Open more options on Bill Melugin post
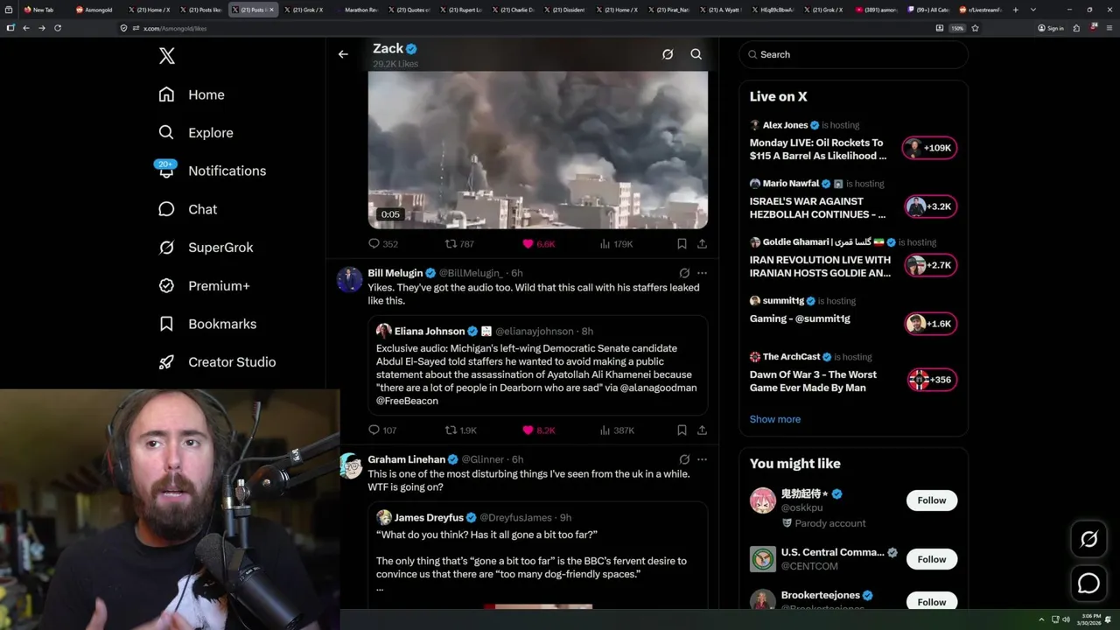 coord(702,273)
